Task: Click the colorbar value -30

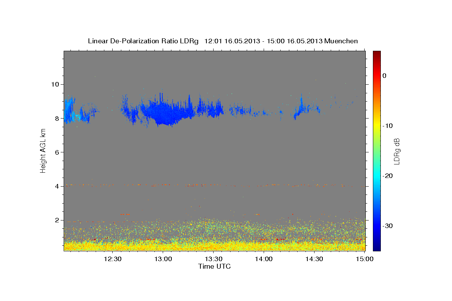Action: pyautogui.click(x=388, y=226)
